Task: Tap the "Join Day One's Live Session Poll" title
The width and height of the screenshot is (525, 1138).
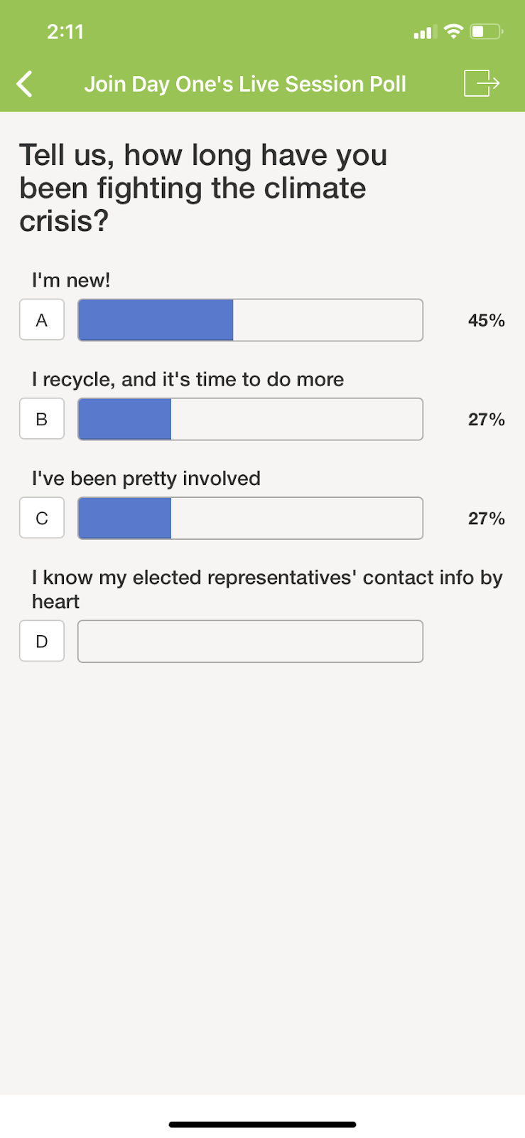Action: (245, 84)
